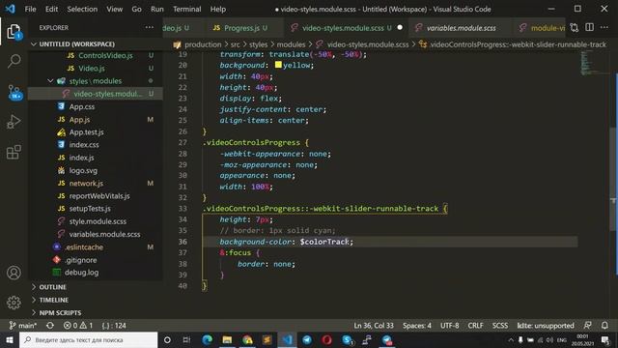Open the Manage gear icon
Screen dimensions: 618x348
pyautogui.click(x=14, y=303)
